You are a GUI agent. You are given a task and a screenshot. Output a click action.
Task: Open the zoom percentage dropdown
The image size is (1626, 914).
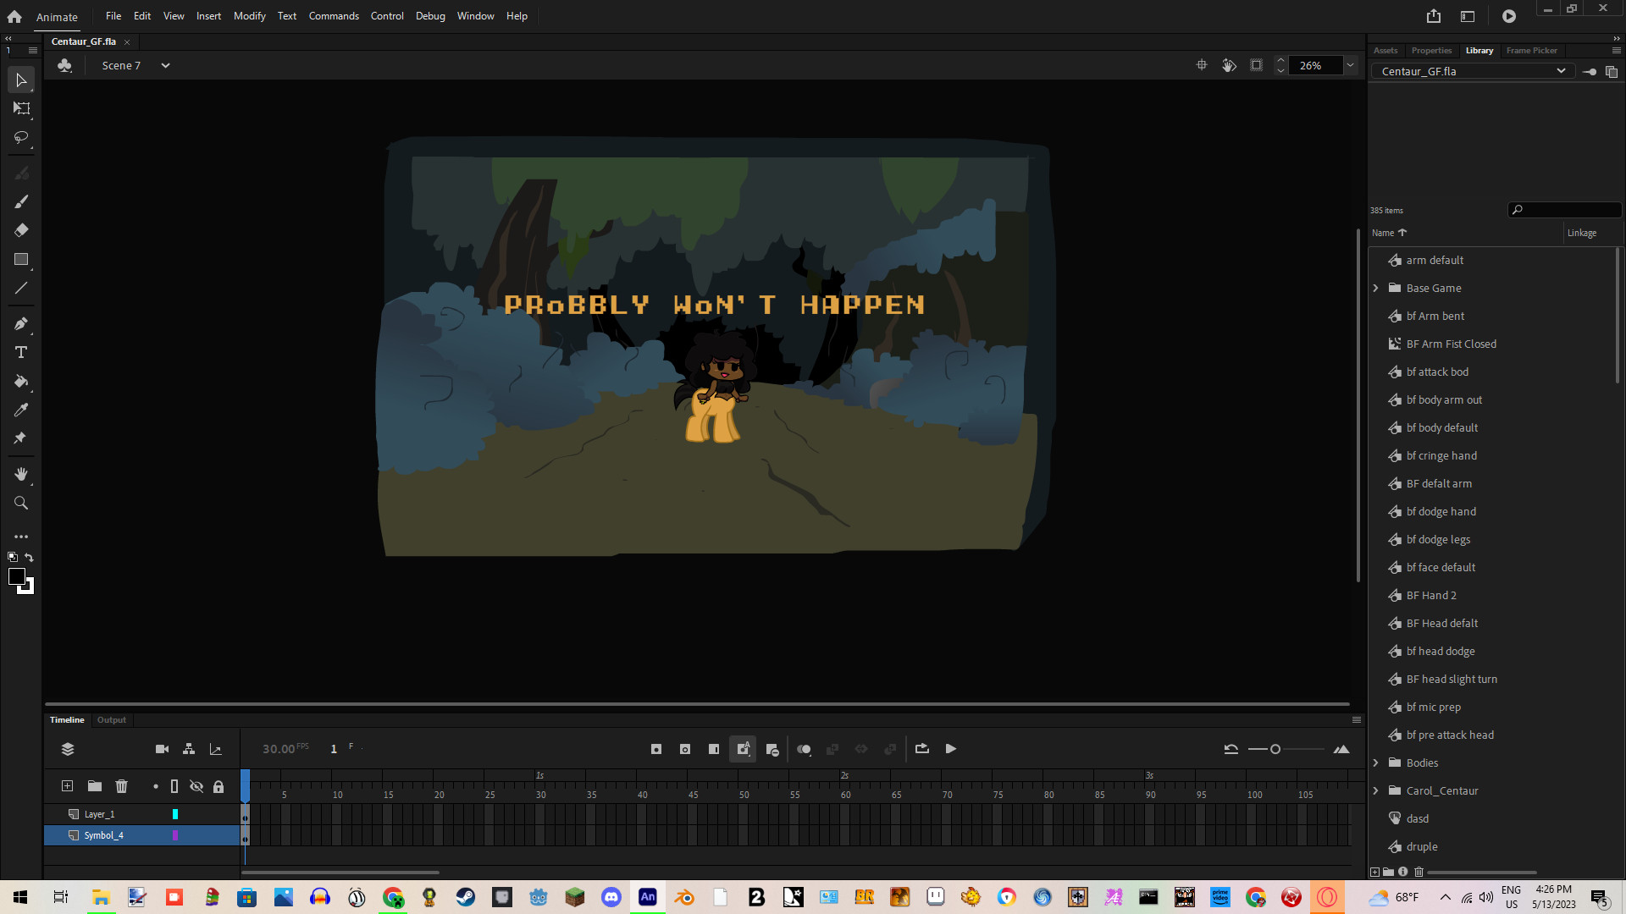1350,65
